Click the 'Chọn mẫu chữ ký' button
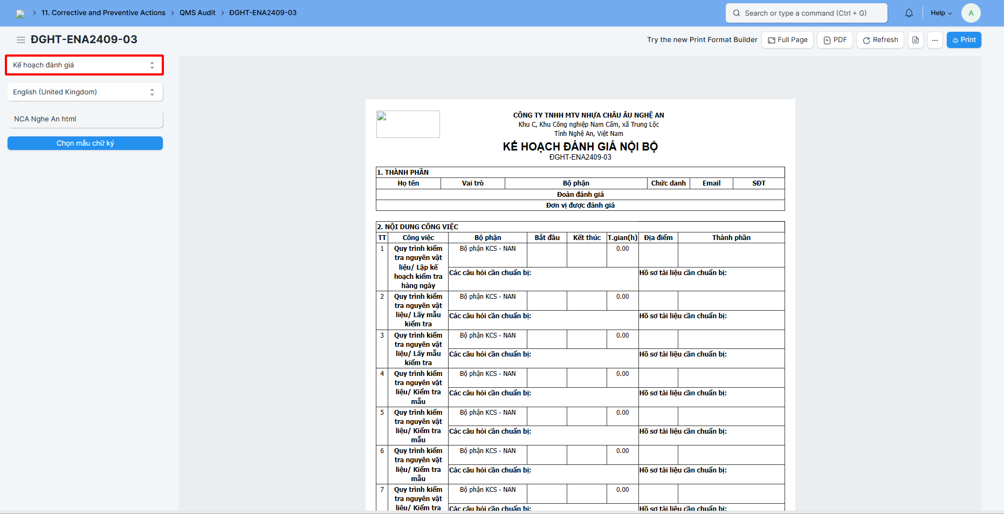The image size is (1004, 514). (x=85, y=143)
